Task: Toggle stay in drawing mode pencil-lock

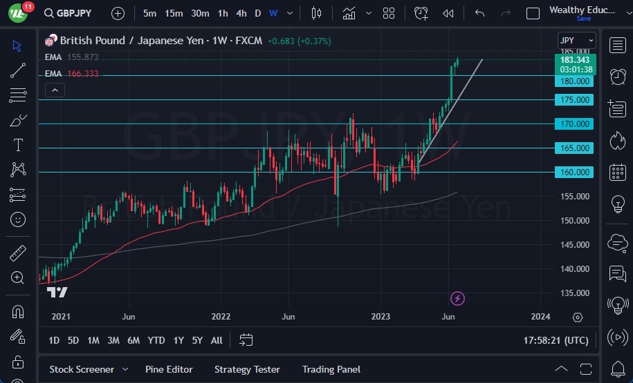Action: click(17, 337)
